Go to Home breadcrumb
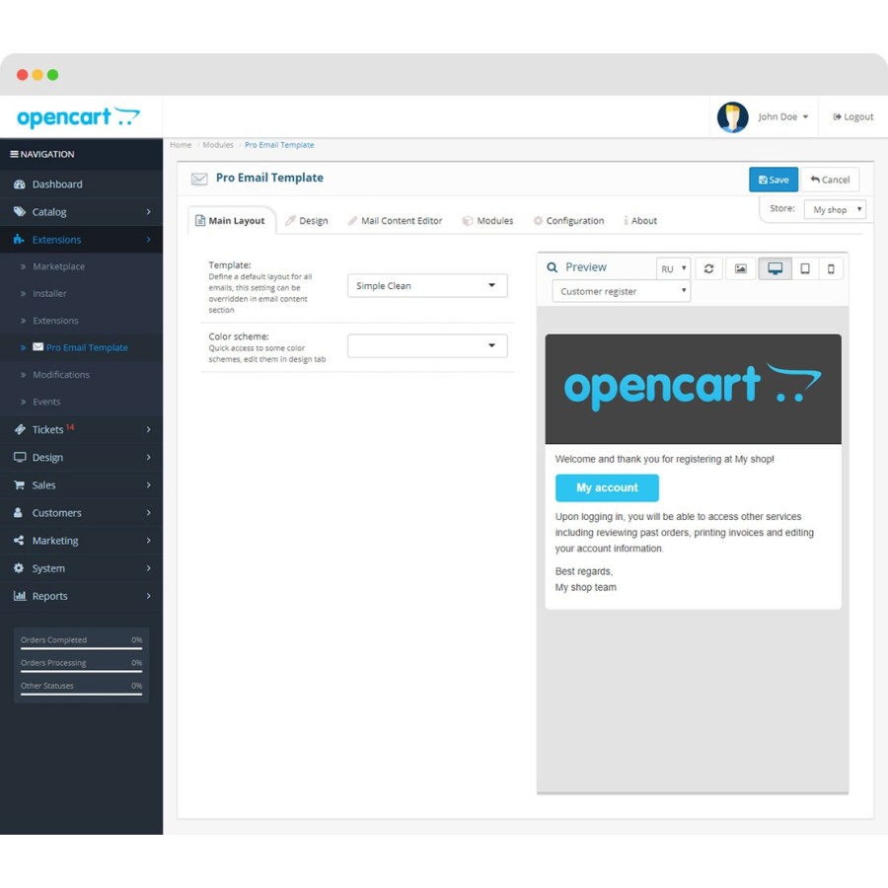888x888 pixels. pos(181,145)
